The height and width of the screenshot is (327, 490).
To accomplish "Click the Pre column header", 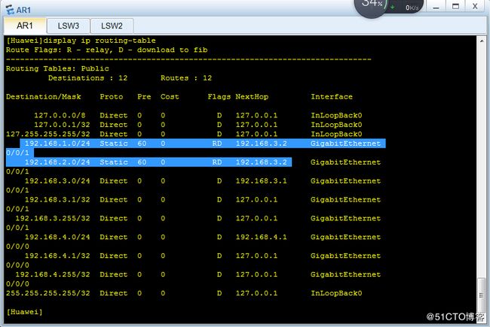I will 144,97.
